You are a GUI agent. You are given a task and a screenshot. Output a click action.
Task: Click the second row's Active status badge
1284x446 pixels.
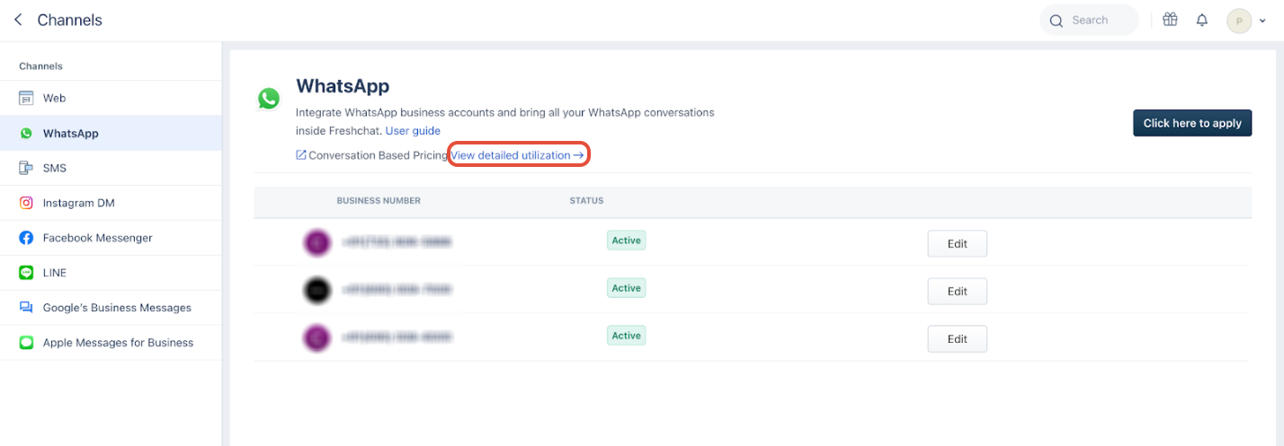[627, 288]
